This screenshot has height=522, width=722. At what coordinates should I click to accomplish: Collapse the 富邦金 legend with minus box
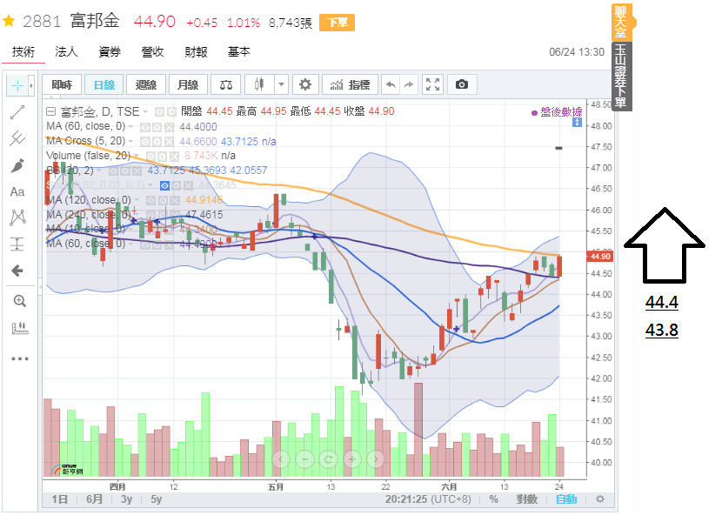(x=50, y=111)
